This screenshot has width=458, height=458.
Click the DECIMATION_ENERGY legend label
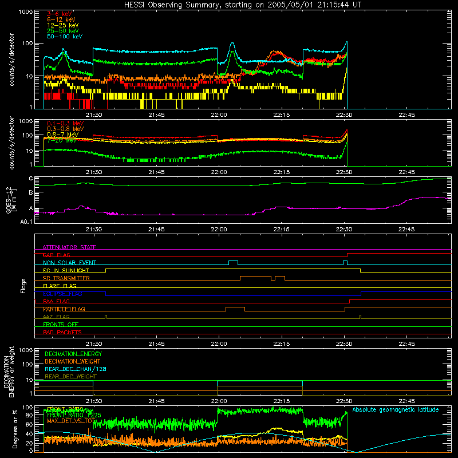click(x=73, y=354)
